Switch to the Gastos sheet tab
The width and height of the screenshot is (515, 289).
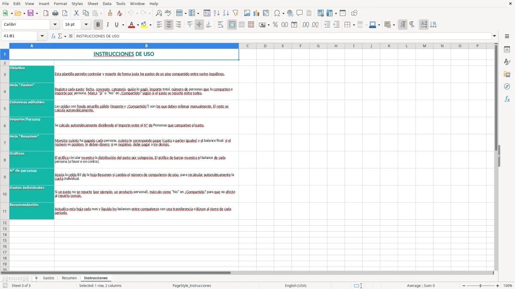point(48,278)
